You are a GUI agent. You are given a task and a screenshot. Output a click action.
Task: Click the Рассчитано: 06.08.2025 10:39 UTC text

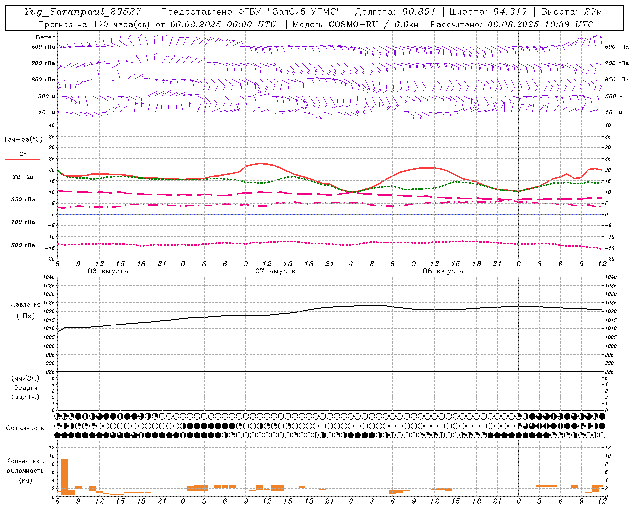(512, 24)
